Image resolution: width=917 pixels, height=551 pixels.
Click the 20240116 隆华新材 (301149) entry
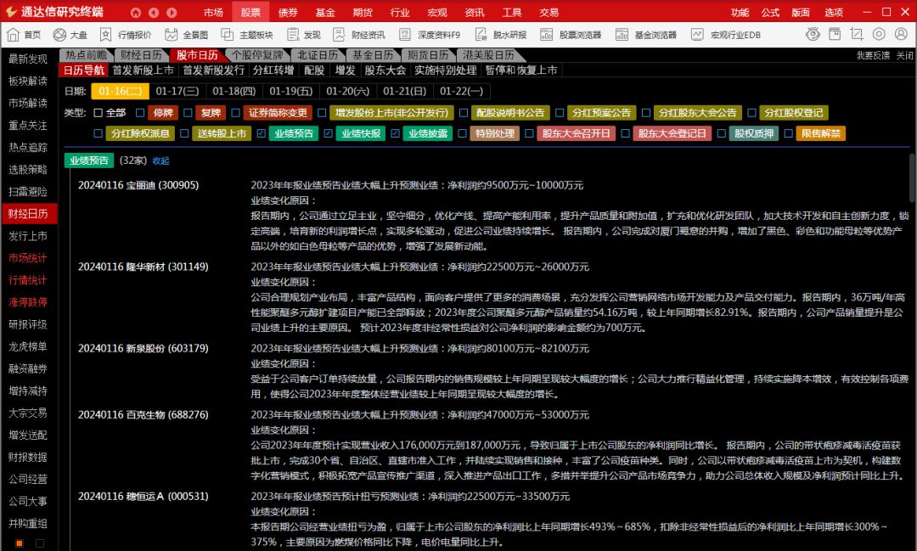tap(143, 267)
